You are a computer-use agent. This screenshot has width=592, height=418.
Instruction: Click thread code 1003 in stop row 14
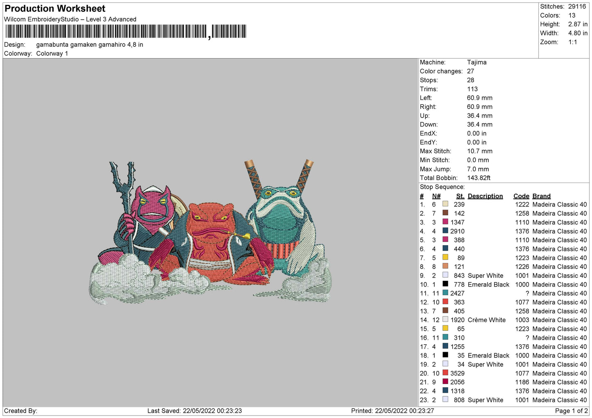click(x=522, y=320)
